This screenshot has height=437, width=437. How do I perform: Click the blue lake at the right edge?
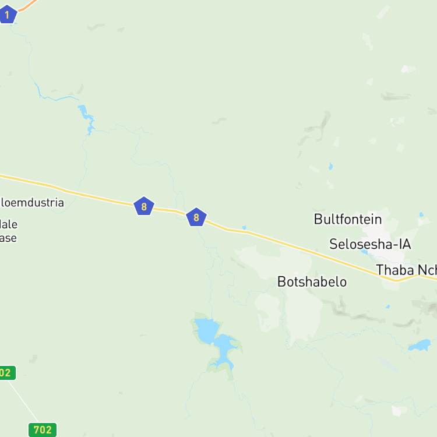click(x=420, y=345)
